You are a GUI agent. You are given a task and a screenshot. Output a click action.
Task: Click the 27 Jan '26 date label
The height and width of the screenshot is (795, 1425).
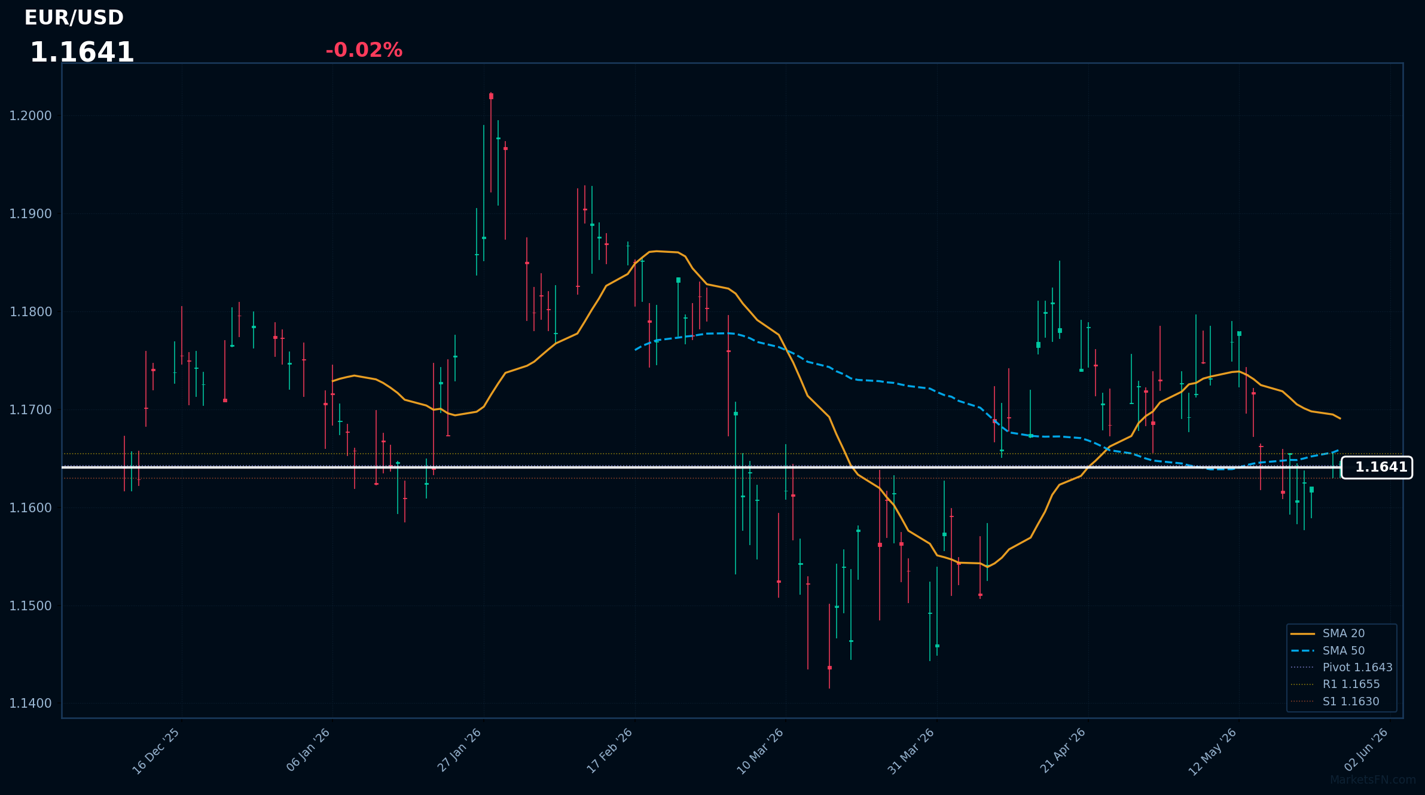pyautogui.click(x=459, y=750)
